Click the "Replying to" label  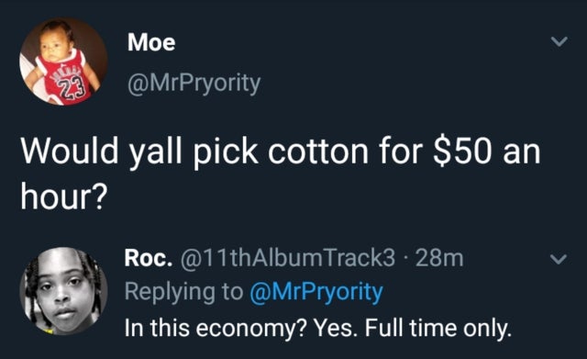click(183, 292)
